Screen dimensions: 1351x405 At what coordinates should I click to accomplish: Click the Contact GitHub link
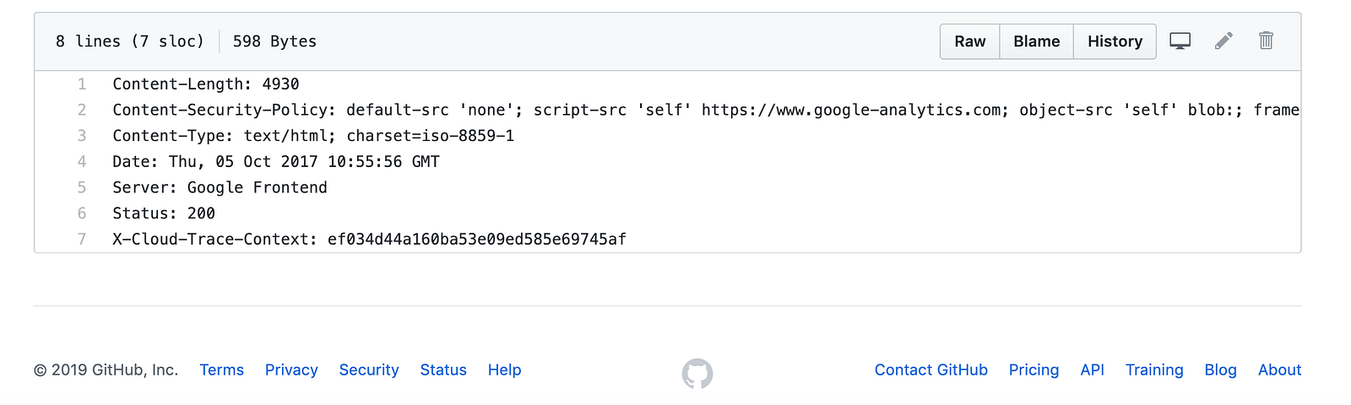[x=931, y=370]
